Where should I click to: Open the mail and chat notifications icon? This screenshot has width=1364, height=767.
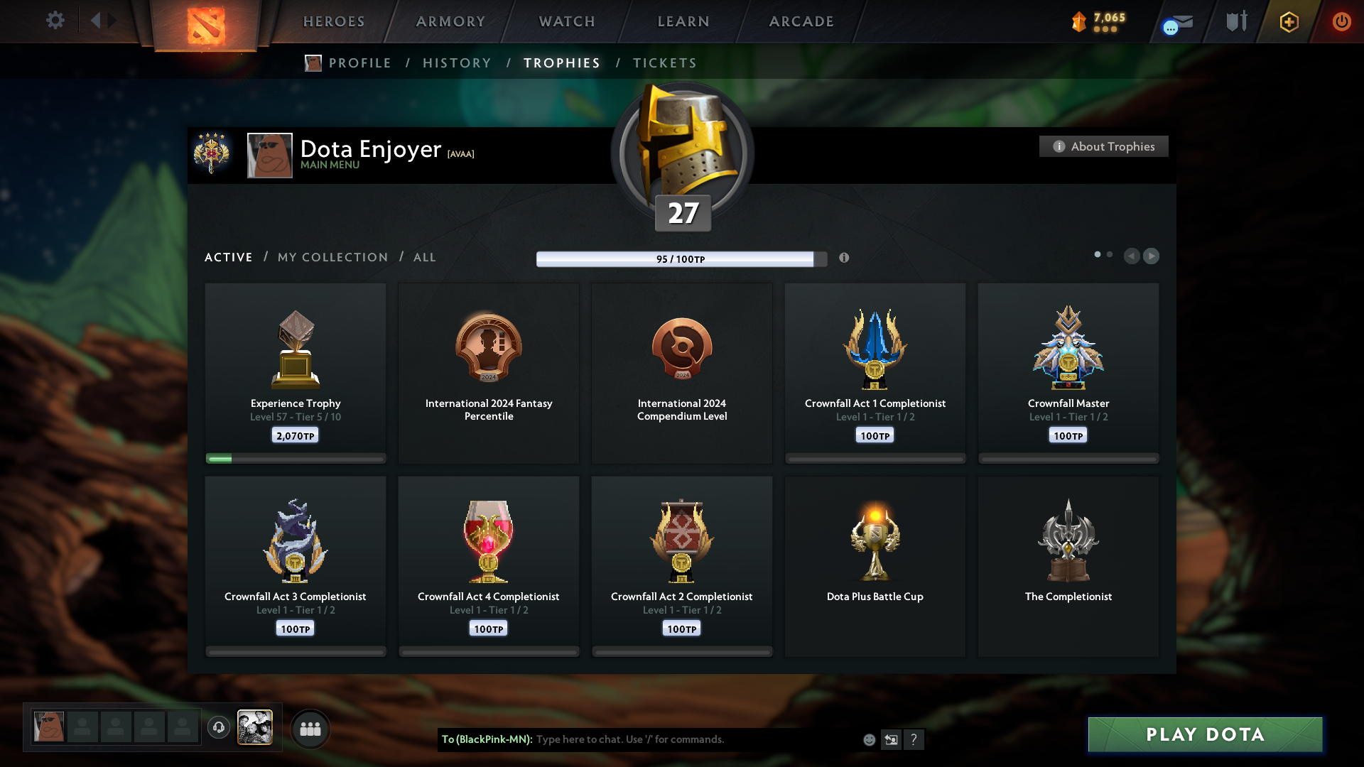point(1179,23)
